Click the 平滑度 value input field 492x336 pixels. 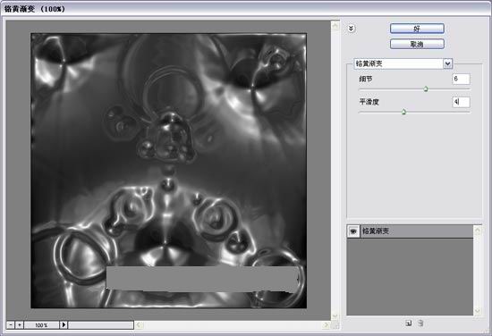pyautogui.click(x=461, y=102)
